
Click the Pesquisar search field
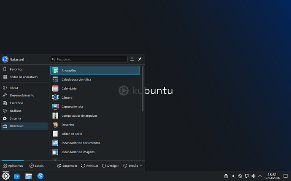[x=89, y=59]
